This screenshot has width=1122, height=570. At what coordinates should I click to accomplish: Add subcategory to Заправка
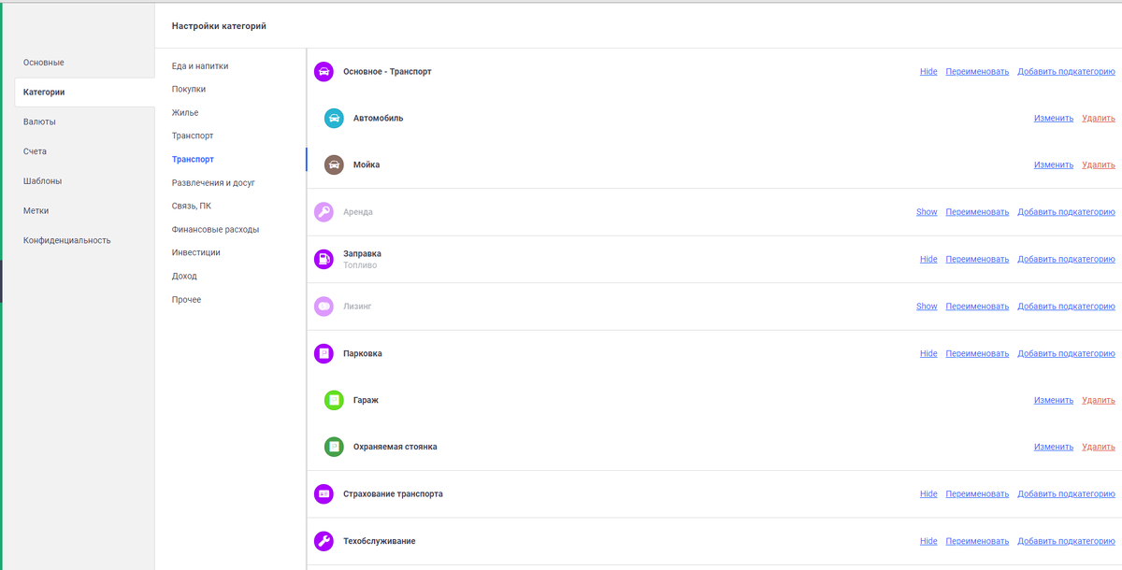1066,259
